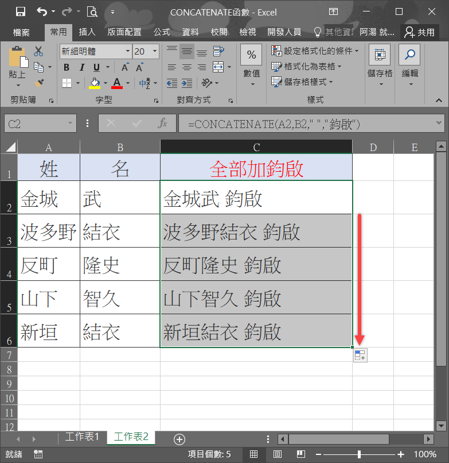Open 格式化為表格 dropdown
Screen dimensions: 449x463
click(306, 67)
